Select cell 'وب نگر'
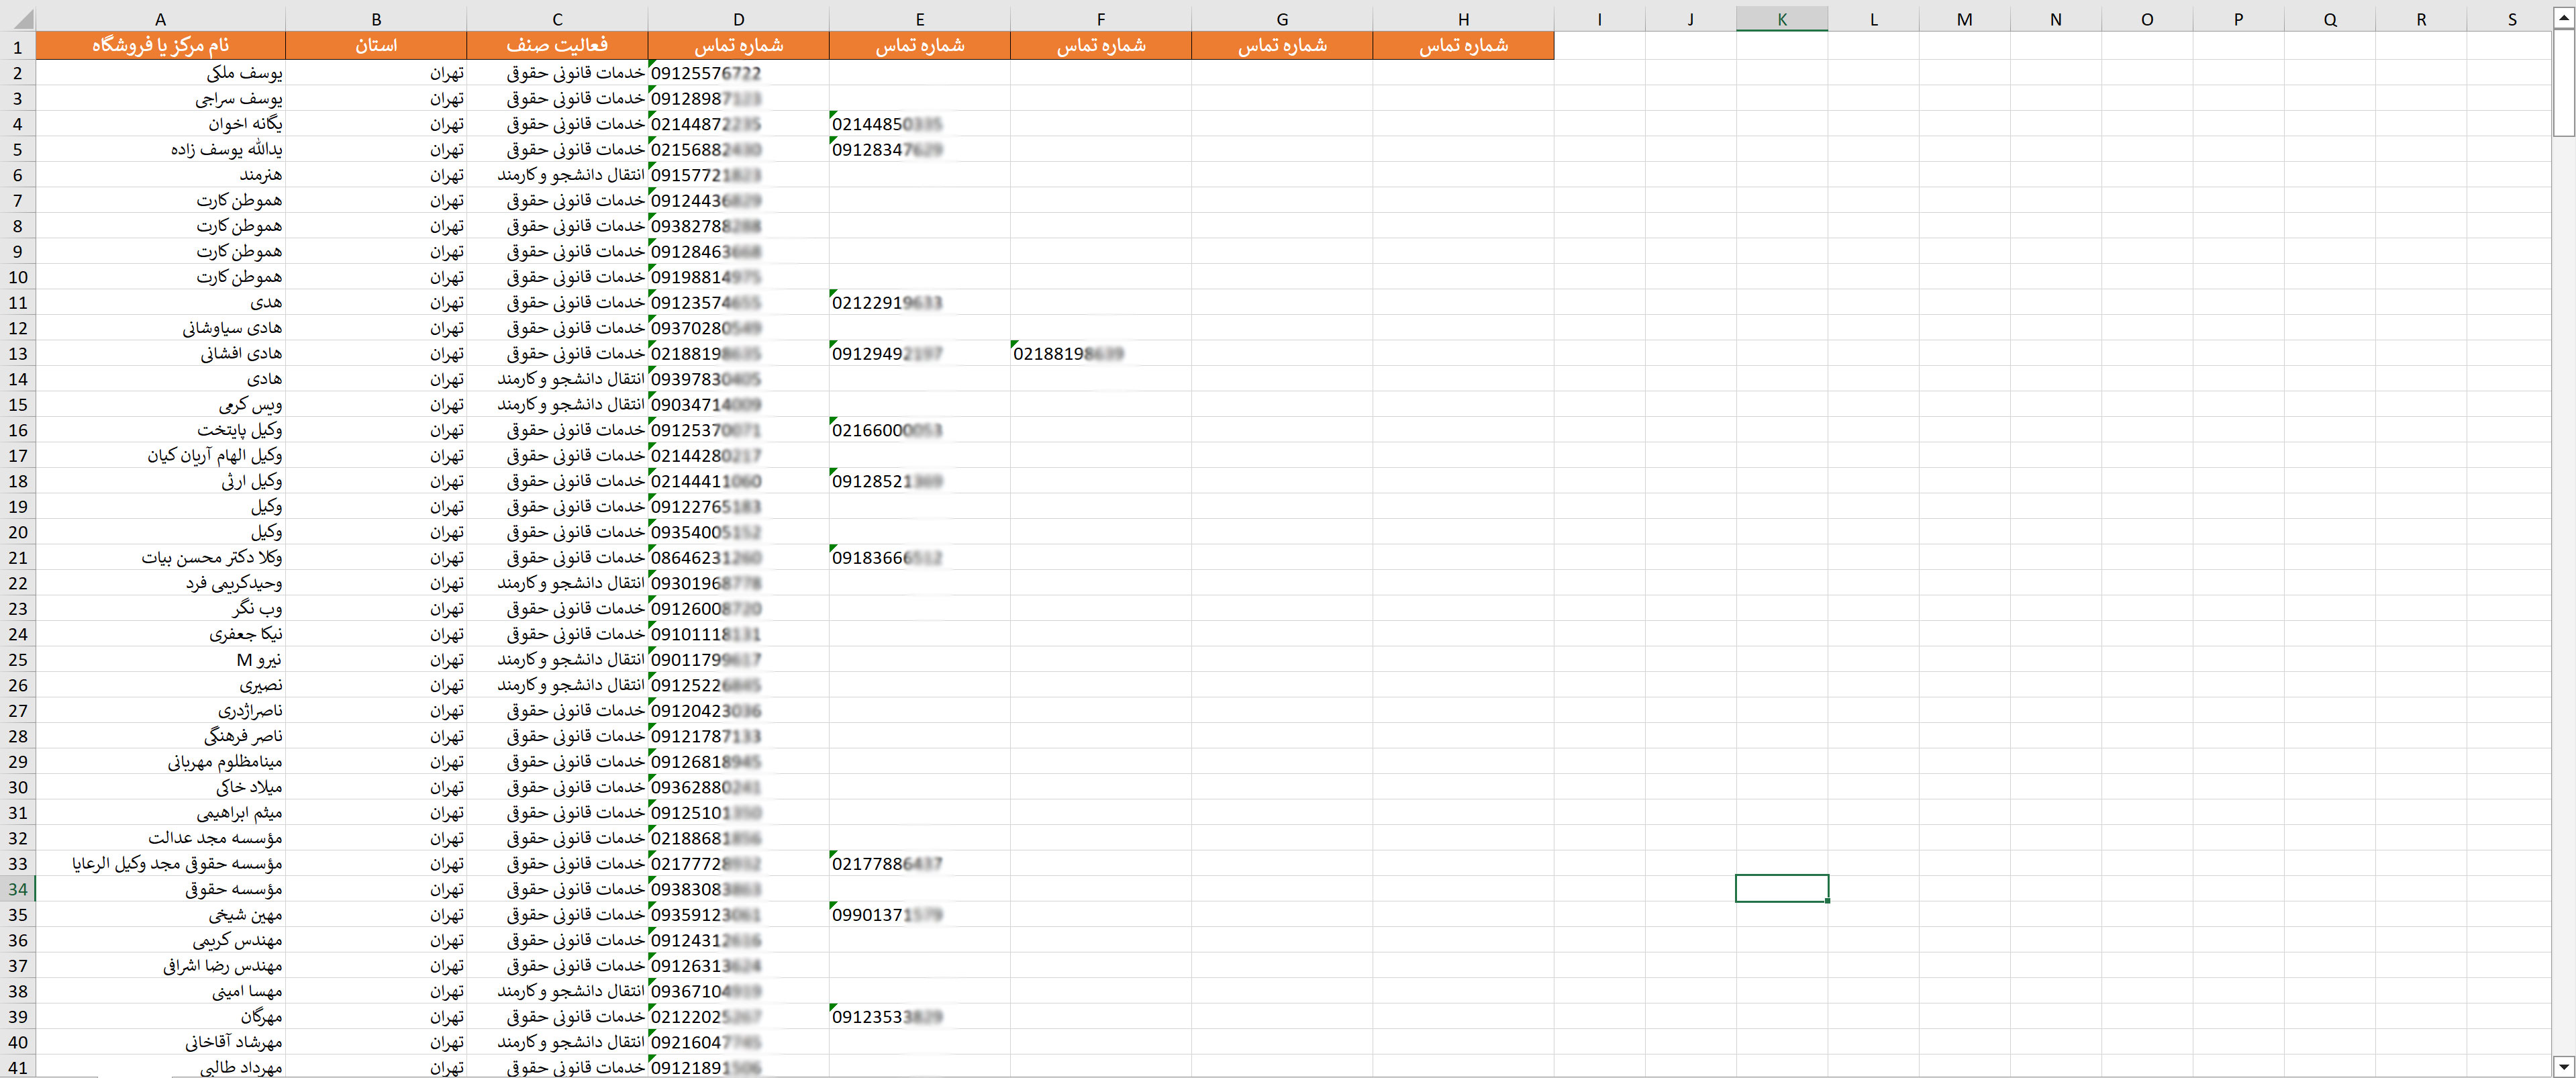This screenshot has width=2576, height=1078. 161,608
